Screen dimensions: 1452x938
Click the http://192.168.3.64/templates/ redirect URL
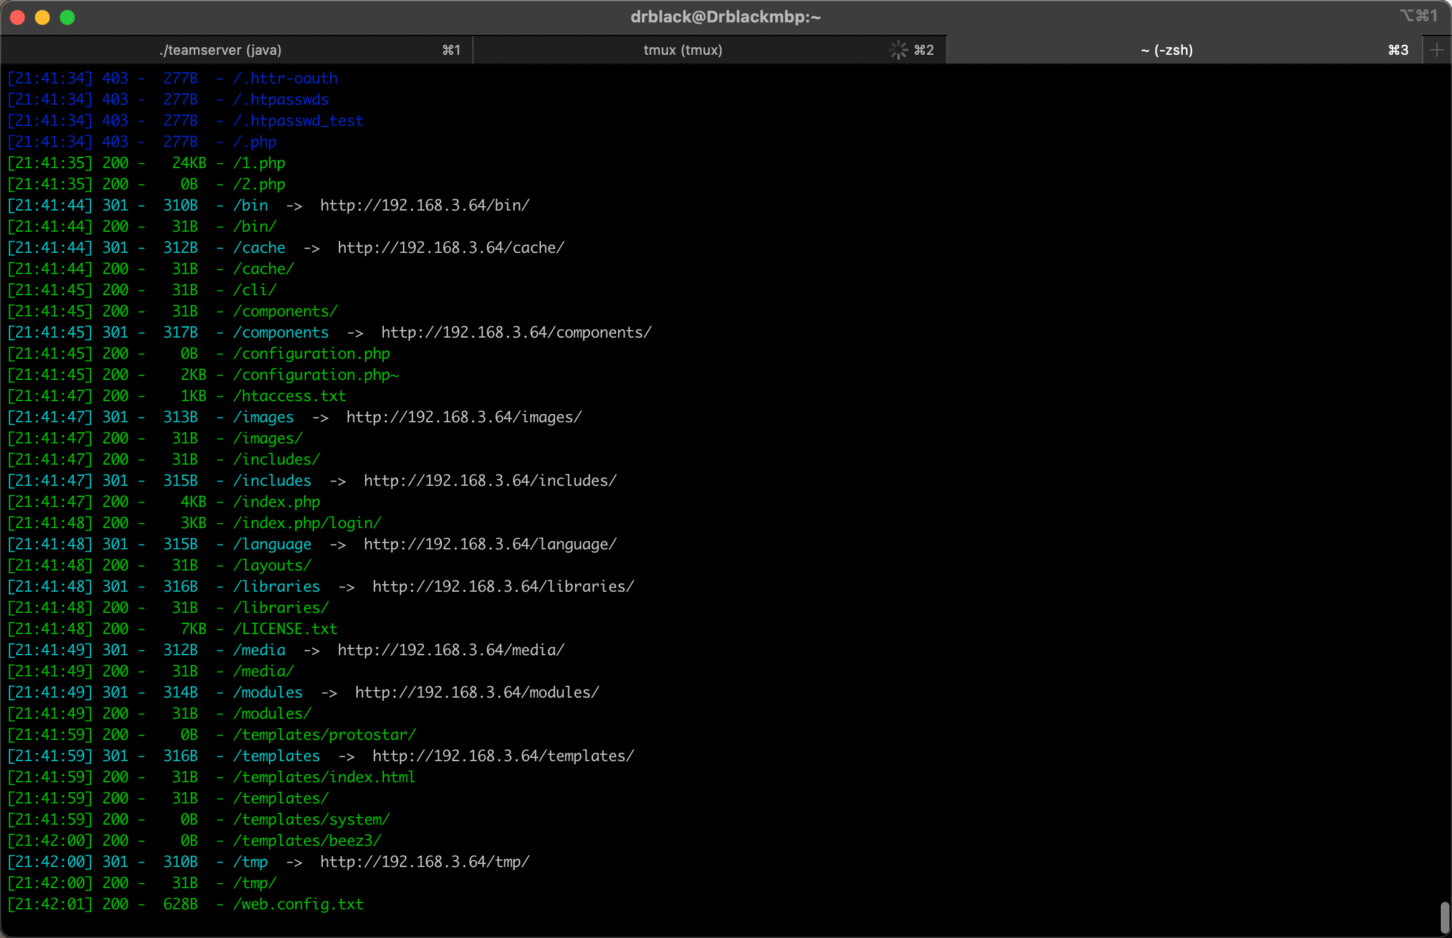(504, 756)
